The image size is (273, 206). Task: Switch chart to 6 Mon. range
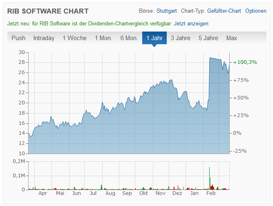[129, 38]
